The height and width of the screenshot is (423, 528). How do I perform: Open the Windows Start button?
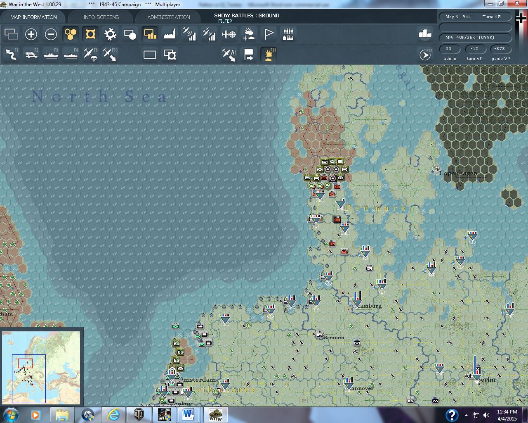point(10,415)
